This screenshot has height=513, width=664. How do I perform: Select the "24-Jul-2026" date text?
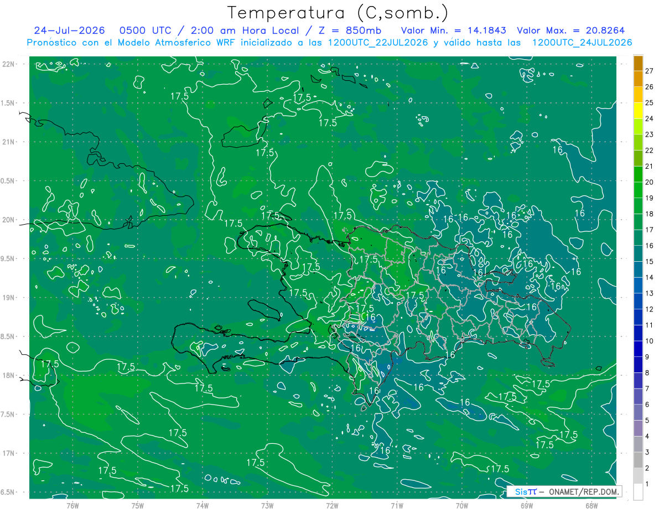click(69, 30)
